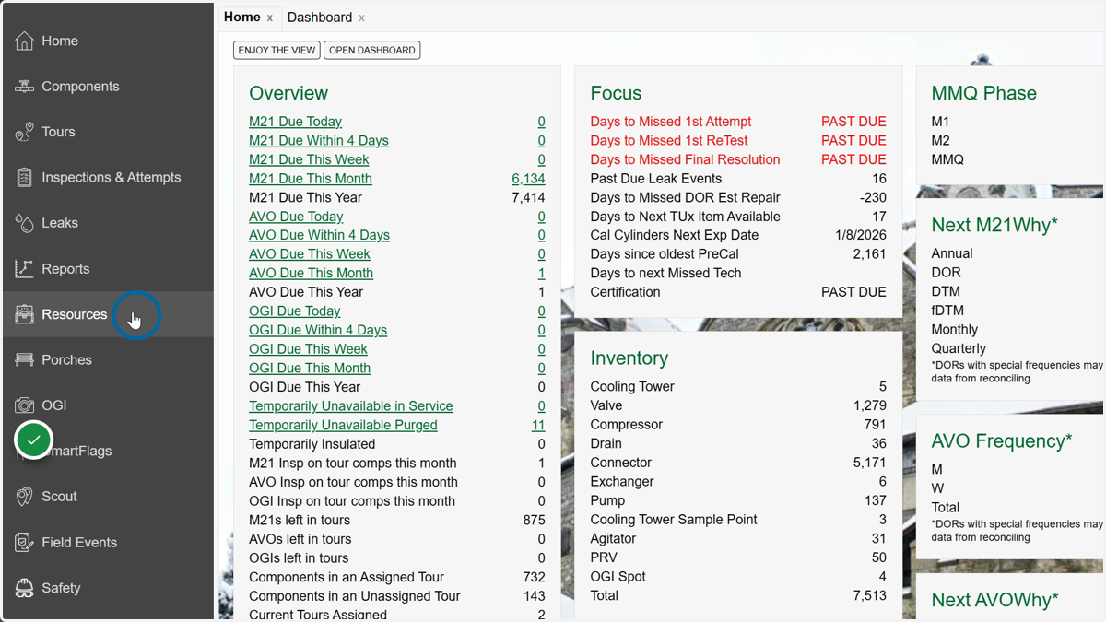Click the Resources toolbox icon
The image size is (1106, 622).
pyautogui.click(x=24, y=314)
